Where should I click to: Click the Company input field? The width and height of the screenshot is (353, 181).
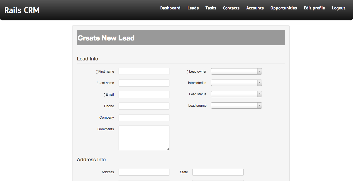pyautogui.click(x=144, y=118)
